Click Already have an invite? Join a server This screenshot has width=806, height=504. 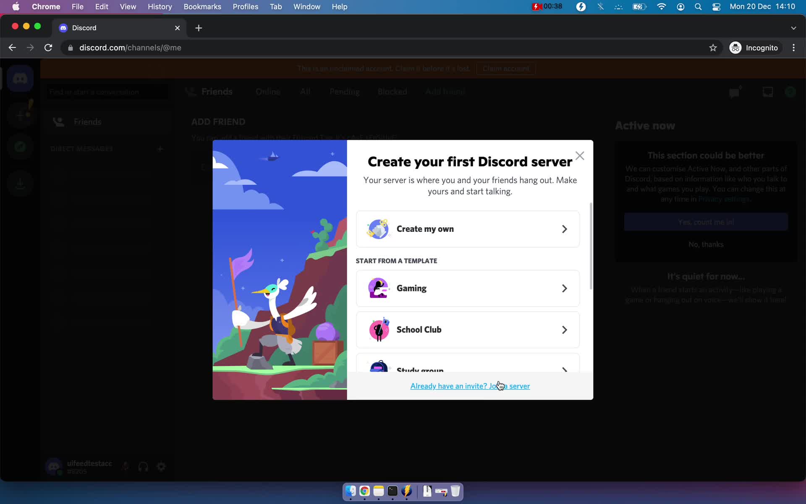[470, 386]
